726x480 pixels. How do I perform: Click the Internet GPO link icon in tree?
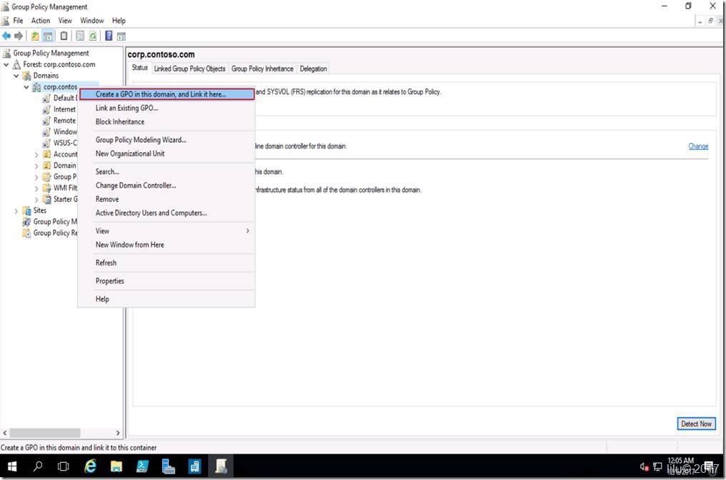click(46, 109)
